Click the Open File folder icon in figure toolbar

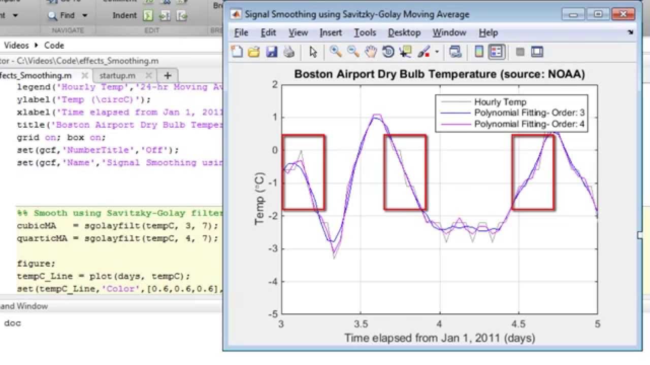pyautogui.click(x=254, y=51)
